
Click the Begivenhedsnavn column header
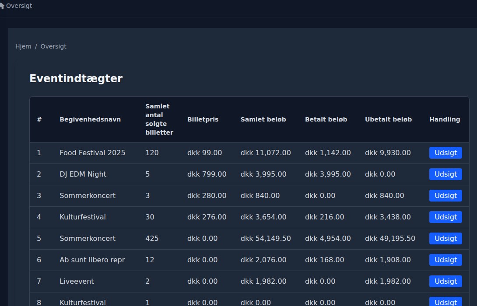tap(90, 119)
